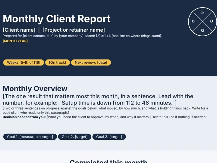The image size is (217, 163).
Task: Click the Goal 1: [measurable target] pill
Action: (x=30, y=137)
